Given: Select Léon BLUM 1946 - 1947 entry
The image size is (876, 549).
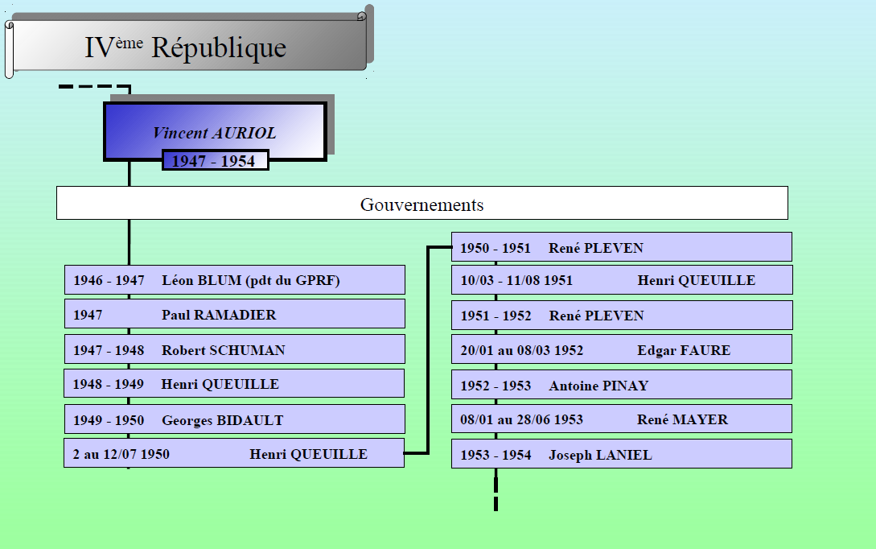Looking at the screenshot, I should click(234, 280).
